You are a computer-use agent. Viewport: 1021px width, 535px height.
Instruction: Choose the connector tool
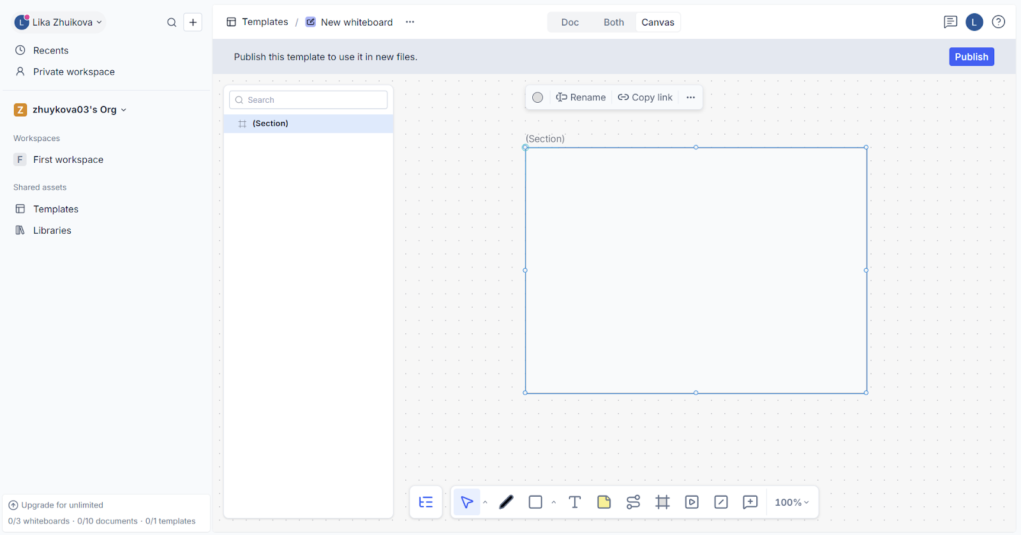(x=633, y=502)
